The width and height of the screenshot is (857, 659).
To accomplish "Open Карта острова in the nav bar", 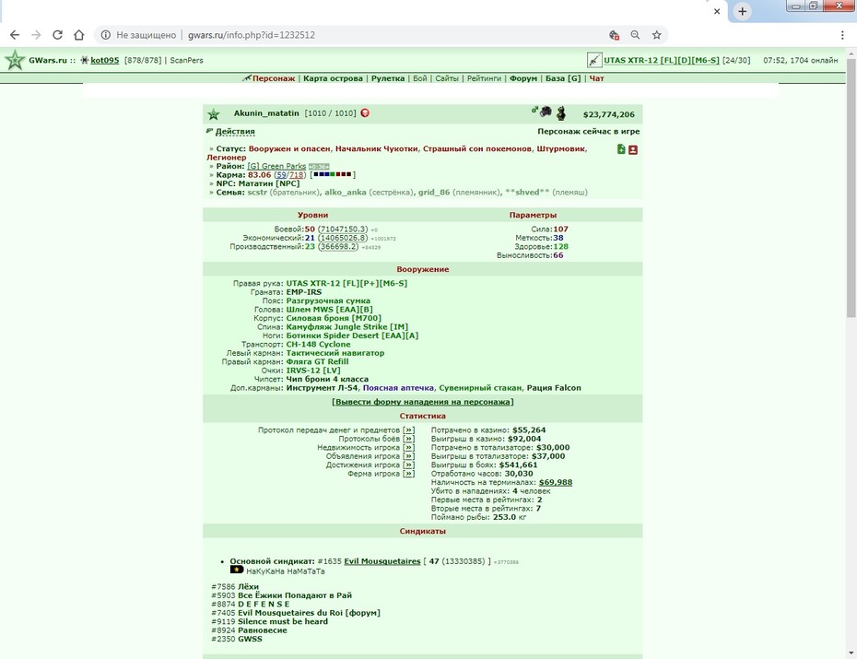I will point(333,78).
